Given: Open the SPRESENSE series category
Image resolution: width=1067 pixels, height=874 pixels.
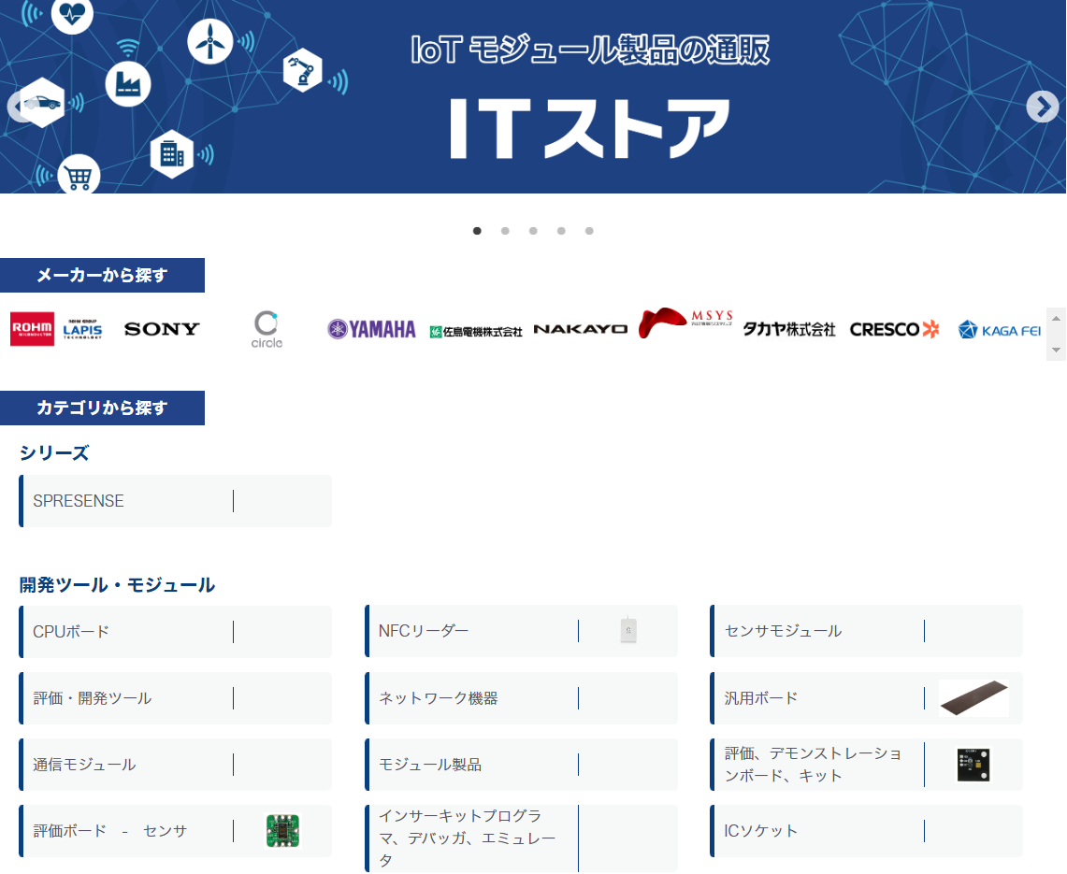Looking at the screenshot, I should point(176,501).
